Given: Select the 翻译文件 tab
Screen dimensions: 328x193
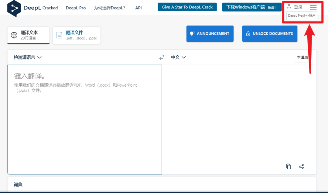Looking at the screenshot, I should (77, 35).
